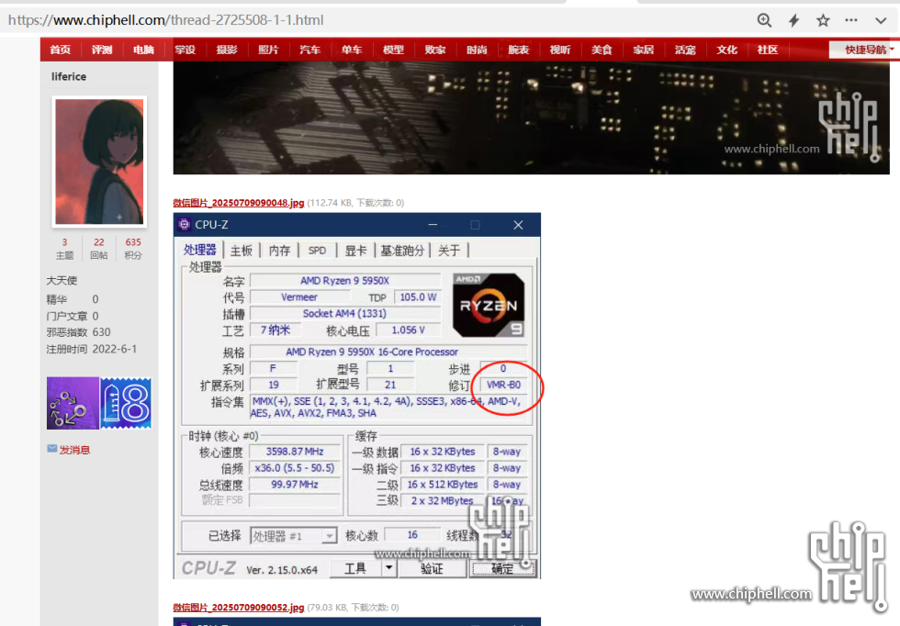Open the 摄影 section
This screenshot has height=626, width=900.
tap(227, 50)
